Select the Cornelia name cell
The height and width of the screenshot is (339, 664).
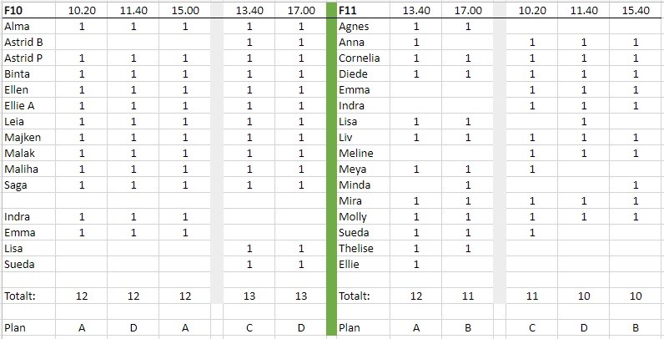pos(360,58)
